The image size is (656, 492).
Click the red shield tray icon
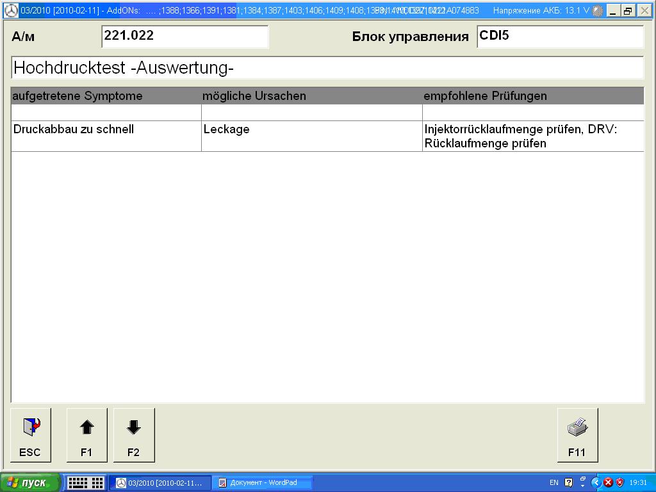tap(619, 482)
